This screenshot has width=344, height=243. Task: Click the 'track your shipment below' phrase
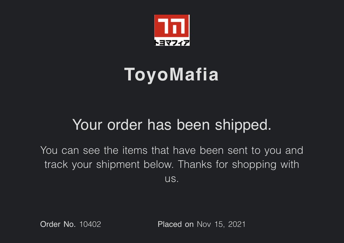[x=109, y=165]
